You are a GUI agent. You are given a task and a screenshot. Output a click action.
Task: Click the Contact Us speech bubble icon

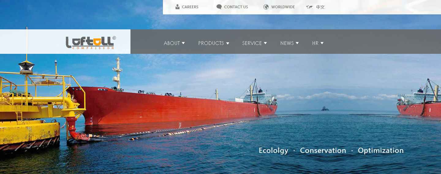tap(219, 7)
